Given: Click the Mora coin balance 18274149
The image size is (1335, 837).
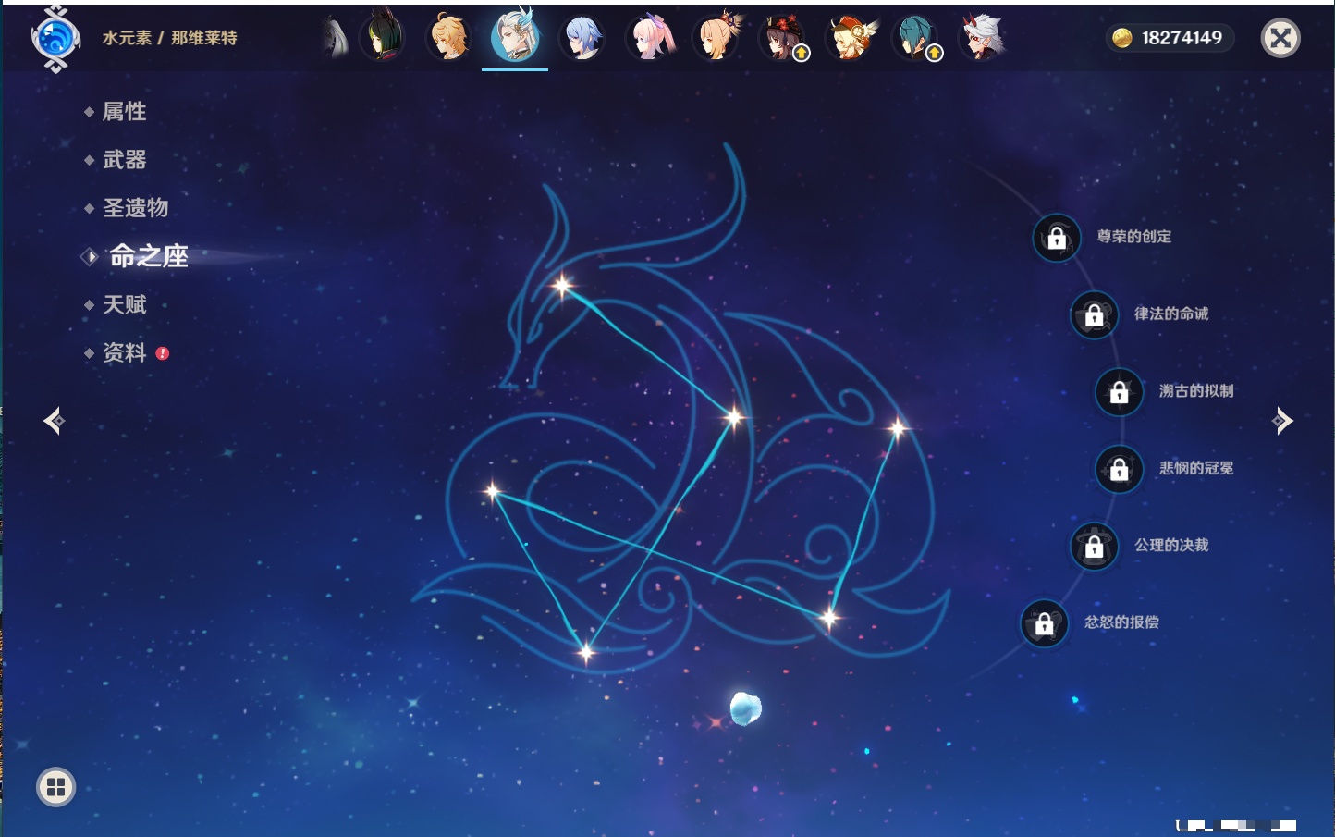Looking at the screenshot, I should click(x=1170, y=38).
